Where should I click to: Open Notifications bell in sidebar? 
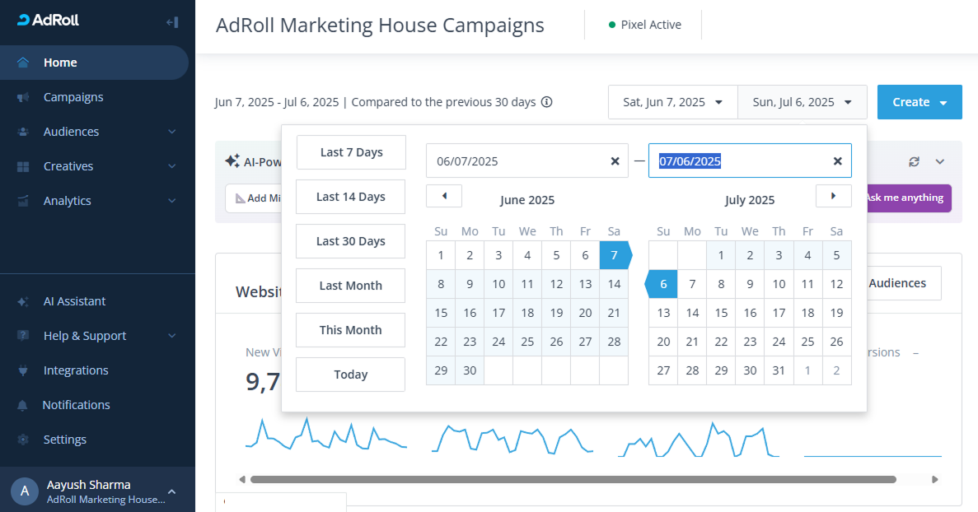coord(76,405)
